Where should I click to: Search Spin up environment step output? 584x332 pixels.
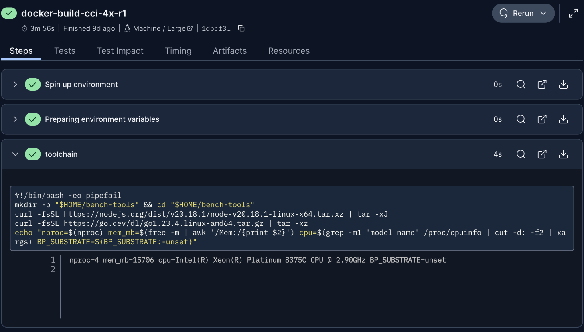521,85
